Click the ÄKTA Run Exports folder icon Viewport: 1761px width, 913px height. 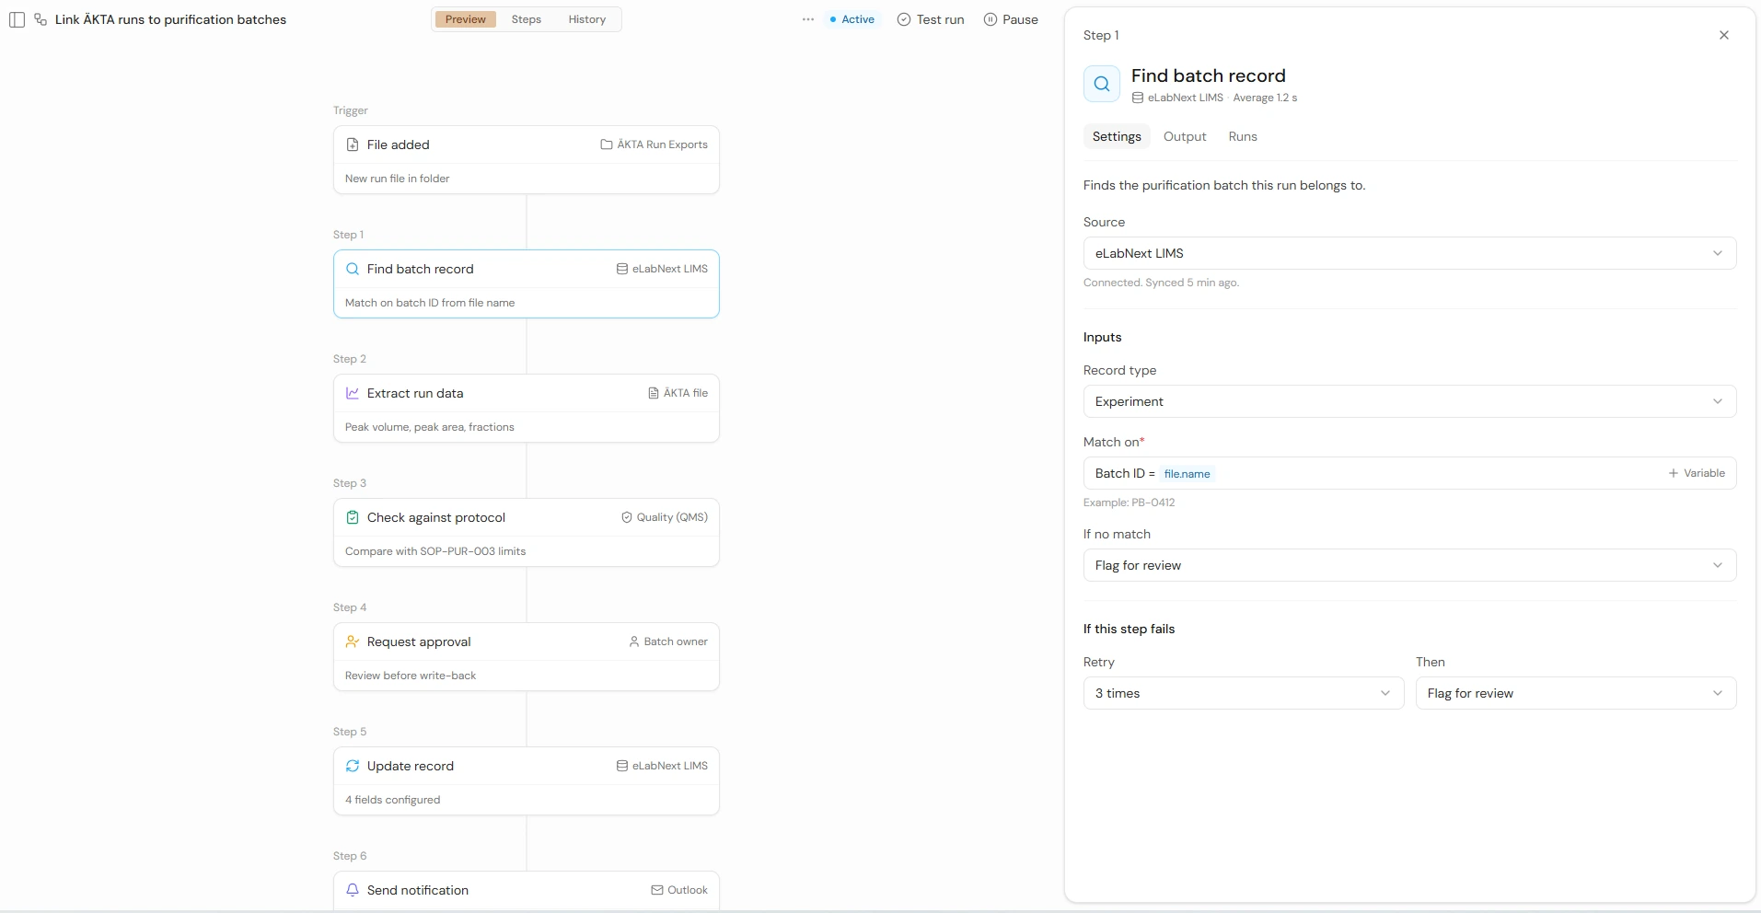(x=607, y=144)
